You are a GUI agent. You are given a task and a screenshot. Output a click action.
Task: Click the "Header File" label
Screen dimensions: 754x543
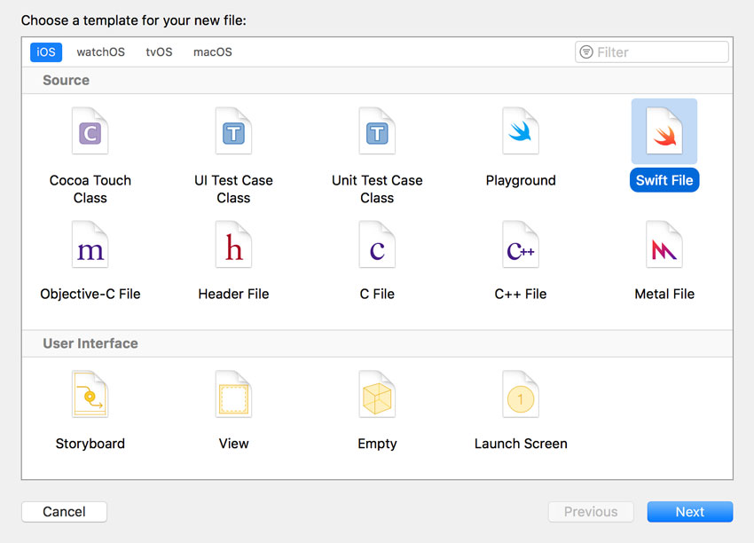[233, 294]
